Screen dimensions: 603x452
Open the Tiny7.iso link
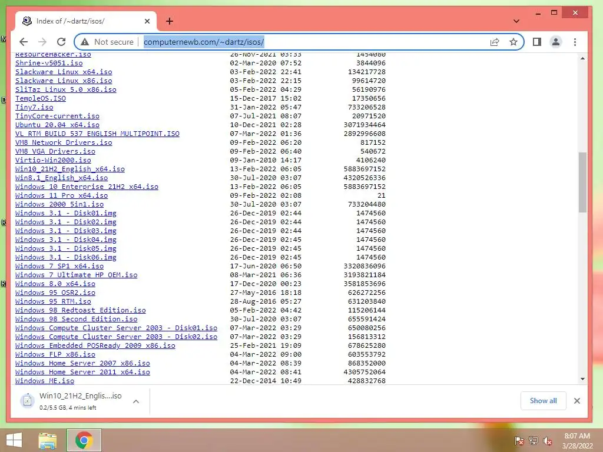click(34, 107)
